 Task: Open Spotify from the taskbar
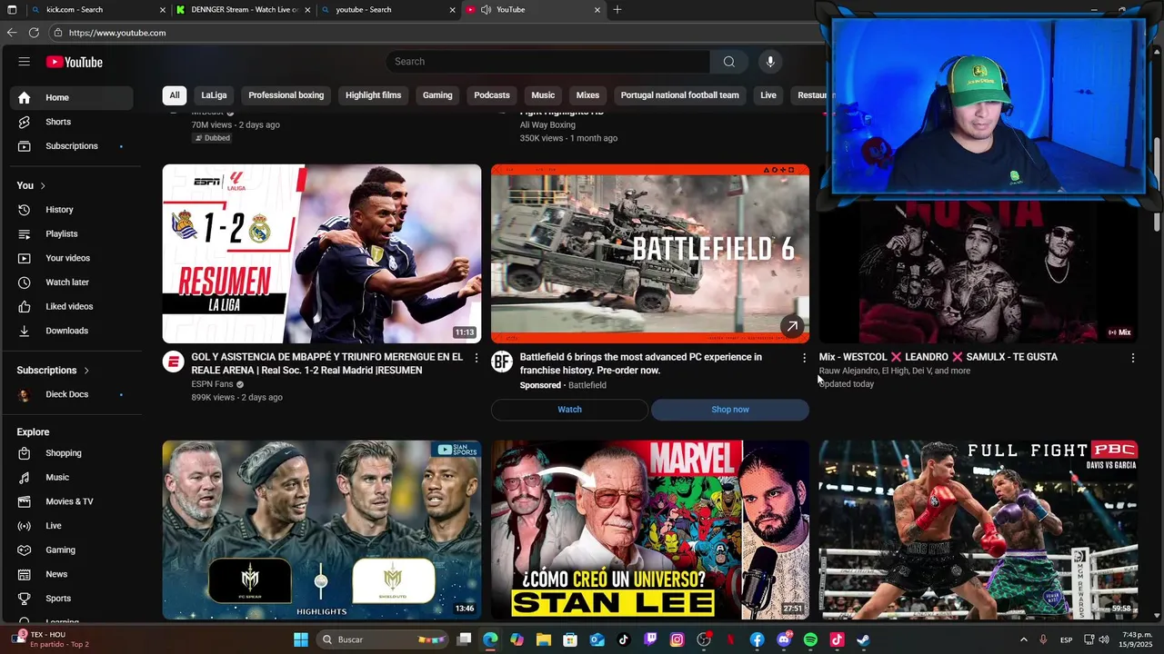(810, 639)
